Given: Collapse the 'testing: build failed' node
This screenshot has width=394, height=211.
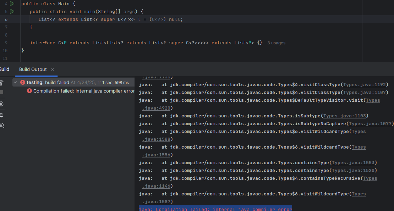Looking at the screenshot, I should click(15, 82).
